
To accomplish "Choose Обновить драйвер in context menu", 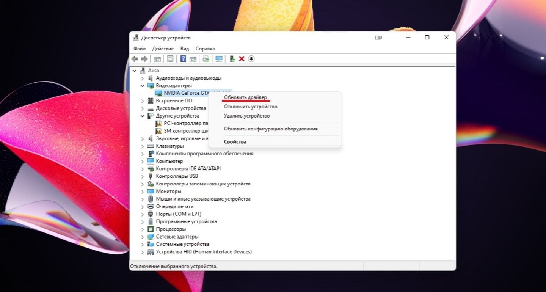I will 245,97.
